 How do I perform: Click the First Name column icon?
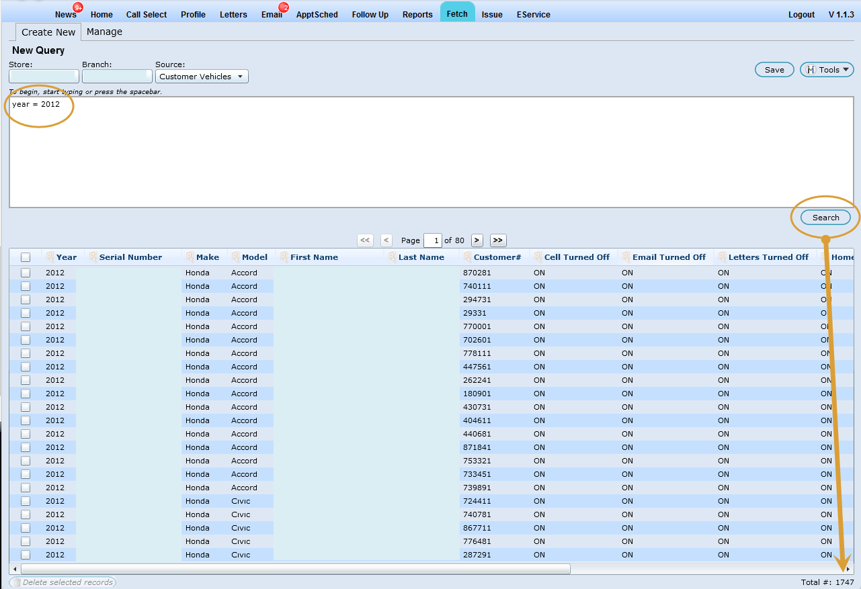284,257
